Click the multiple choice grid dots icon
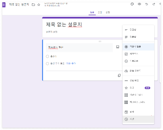This screenshot has height=130, width=163. [x=126, y=95]
